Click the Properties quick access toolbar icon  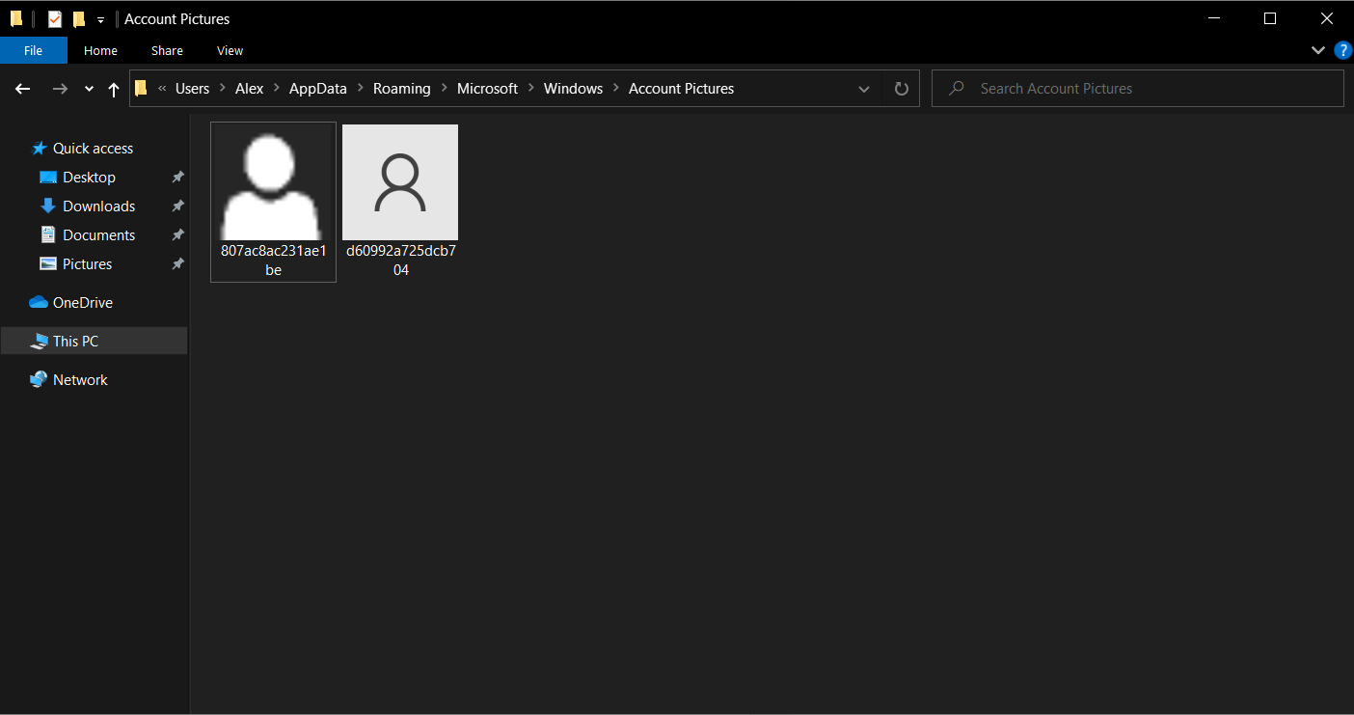point(55,18)
